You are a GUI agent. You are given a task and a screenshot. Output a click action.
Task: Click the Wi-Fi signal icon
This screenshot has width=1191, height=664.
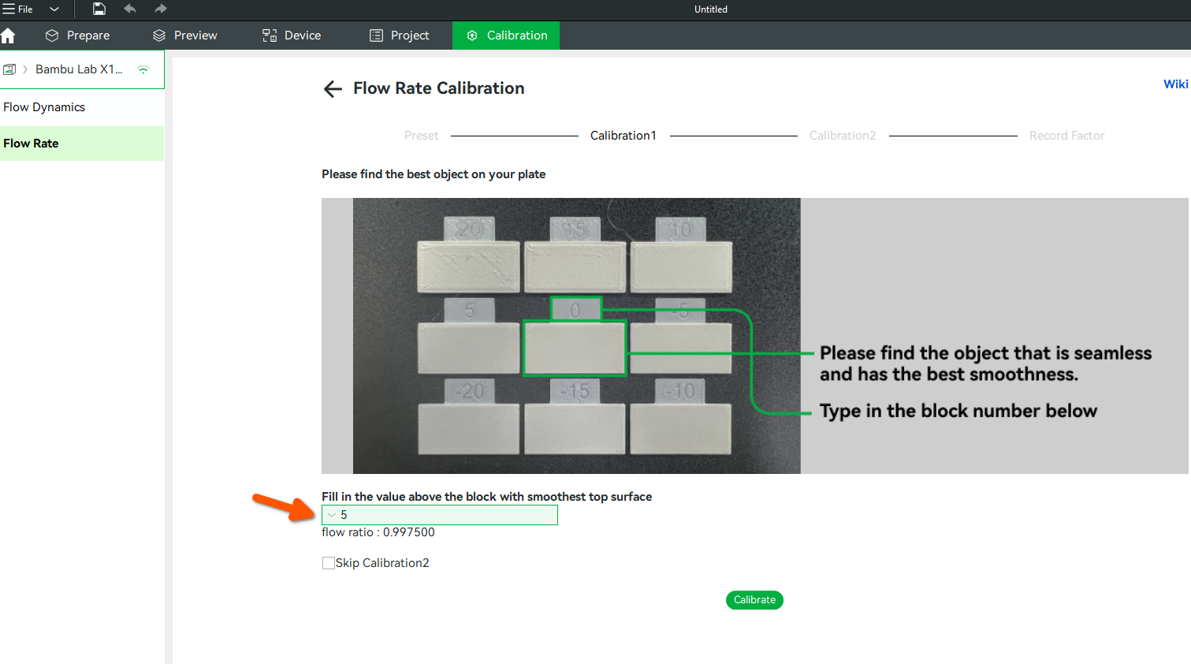(x=143, y=69)
